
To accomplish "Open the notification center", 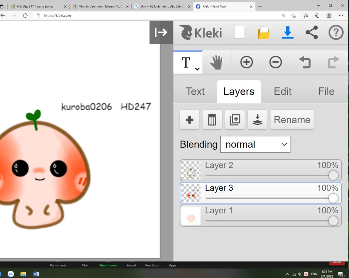I will point(341,275).
